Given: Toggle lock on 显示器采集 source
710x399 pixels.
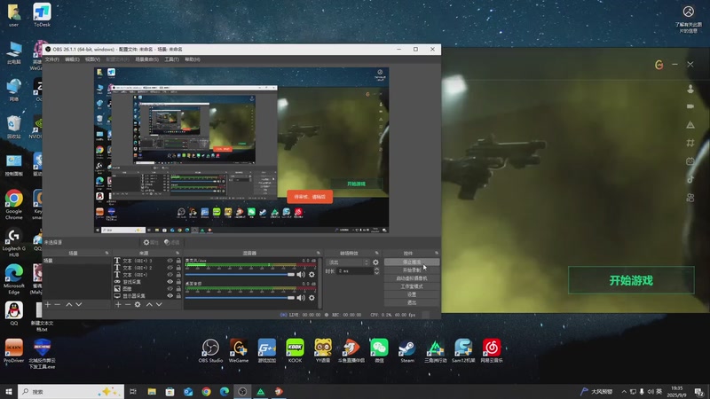Looking at the screenshot, I should click(x=178, y=296).
